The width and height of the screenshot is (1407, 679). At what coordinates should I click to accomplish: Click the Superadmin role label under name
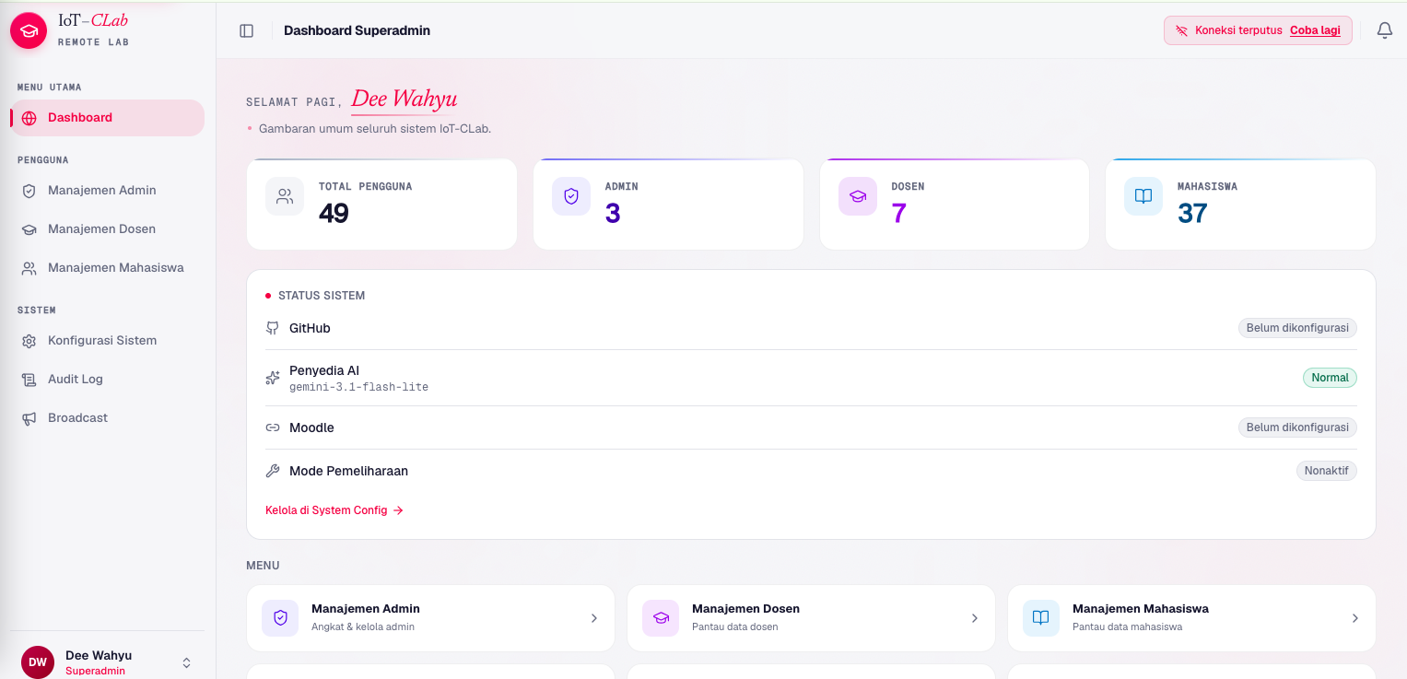[x=95, y=671]
